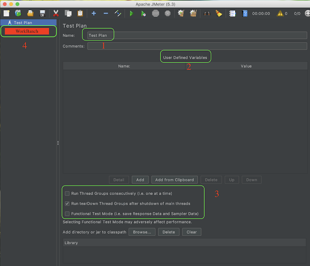Click the Delete variable button below the table

(x=211, y=180)
